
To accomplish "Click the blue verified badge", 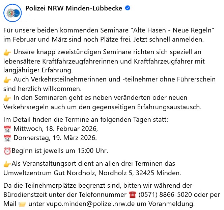I will point(128,9).
